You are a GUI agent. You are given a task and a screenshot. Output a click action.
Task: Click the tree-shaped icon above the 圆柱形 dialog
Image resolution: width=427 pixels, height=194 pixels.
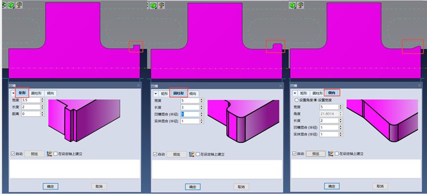click(x=161, y=5)
